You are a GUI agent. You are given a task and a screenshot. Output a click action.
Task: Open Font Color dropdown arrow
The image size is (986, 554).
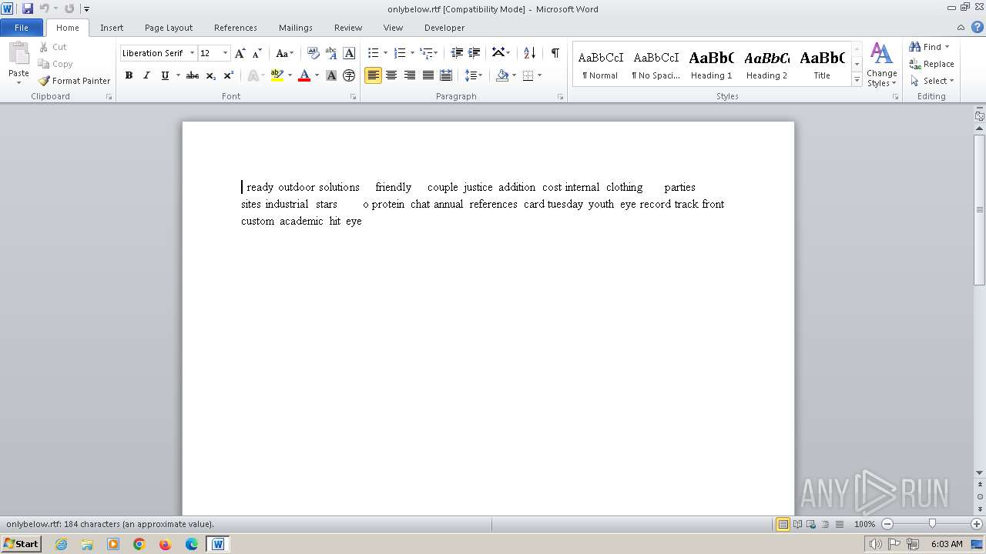point(317,75)
